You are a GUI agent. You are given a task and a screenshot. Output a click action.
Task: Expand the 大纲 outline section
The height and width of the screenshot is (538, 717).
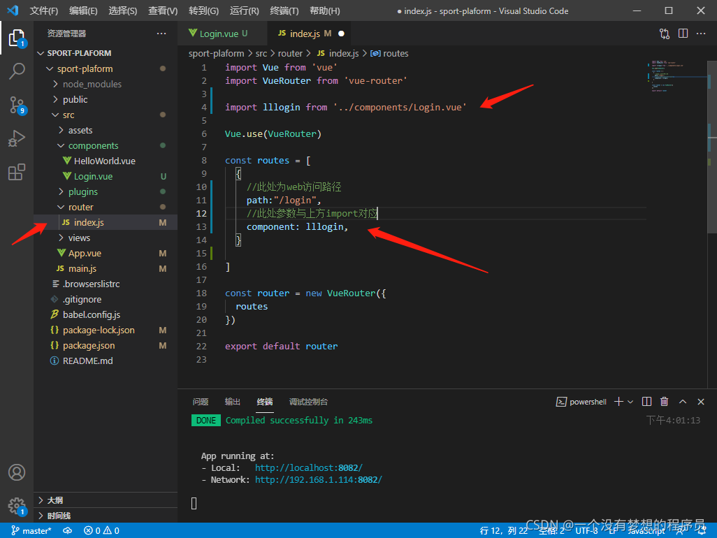55,500
